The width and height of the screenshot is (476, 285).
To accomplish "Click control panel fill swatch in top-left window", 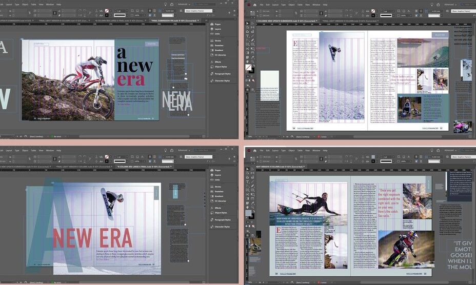I will click(x=107, y=11).
